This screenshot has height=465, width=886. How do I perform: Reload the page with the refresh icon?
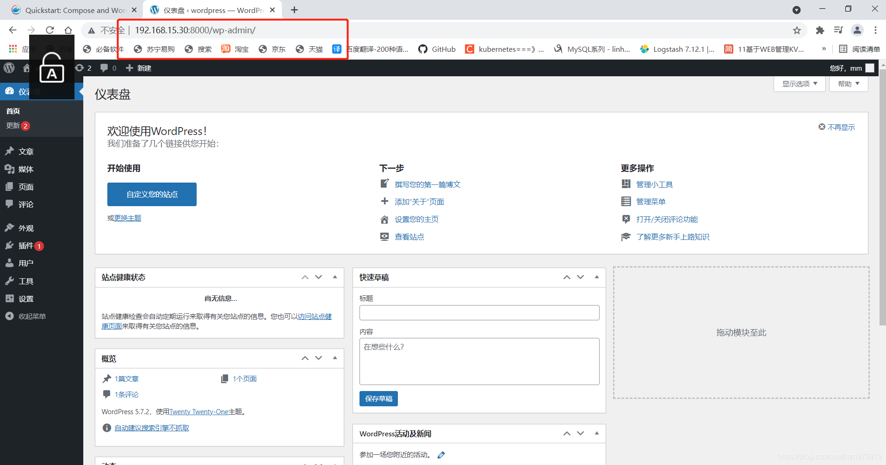pos(50,31)
